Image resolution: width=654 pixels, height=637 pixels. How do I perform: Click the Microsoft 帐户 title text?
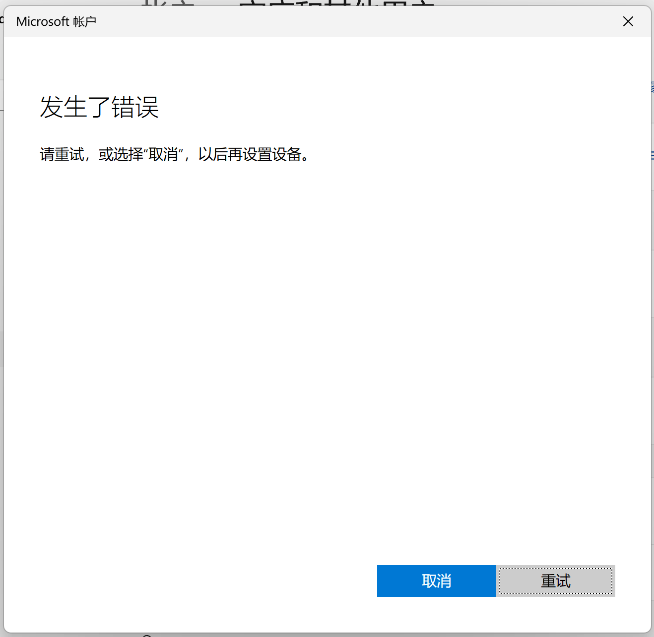tap(56, 21)
